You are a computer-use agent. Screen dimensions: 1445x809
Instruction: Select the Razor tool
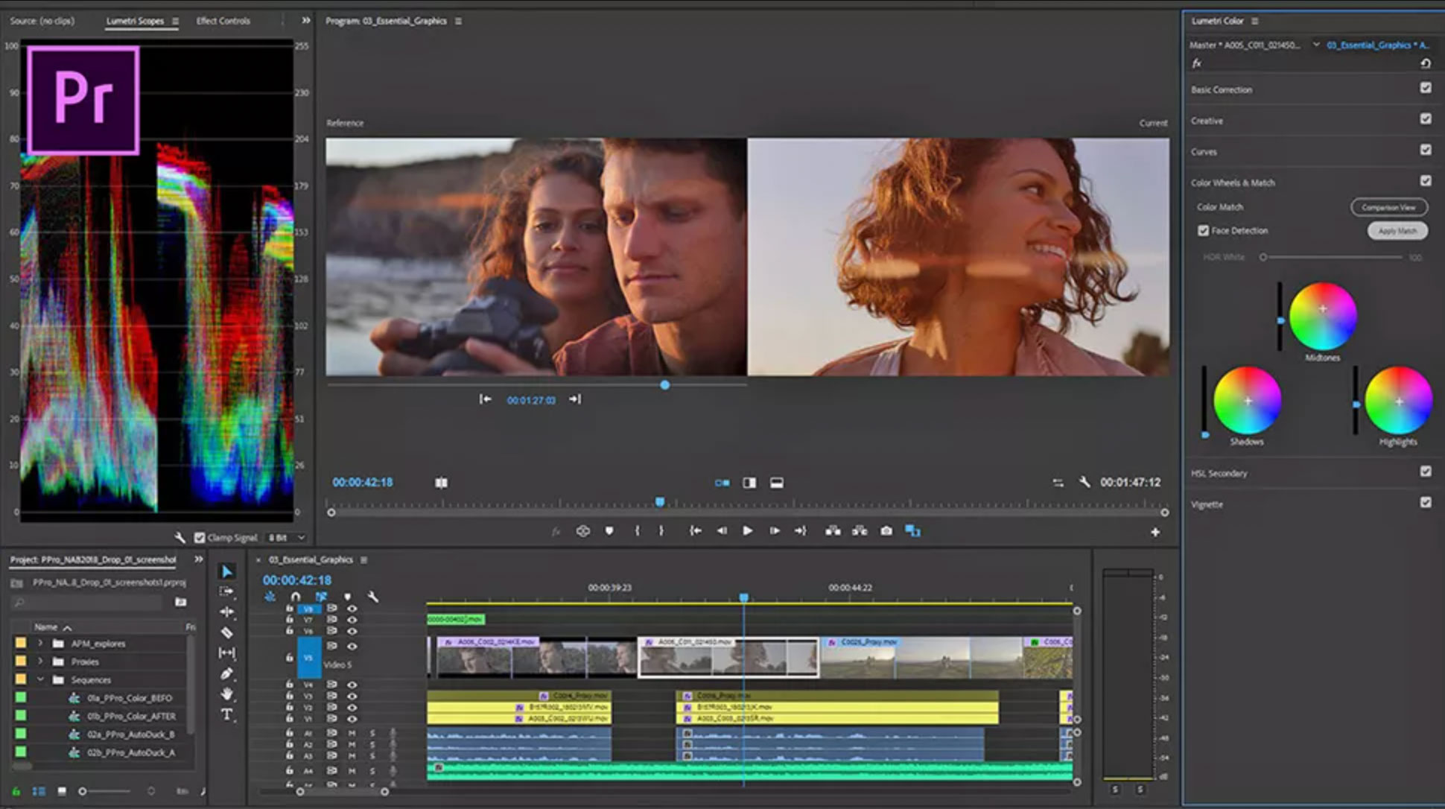(x=227, y=632)
